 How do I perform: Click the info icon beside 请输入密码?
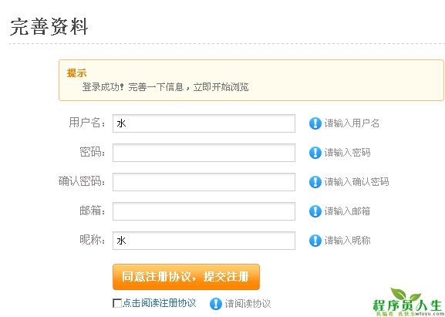coord(315,153)
